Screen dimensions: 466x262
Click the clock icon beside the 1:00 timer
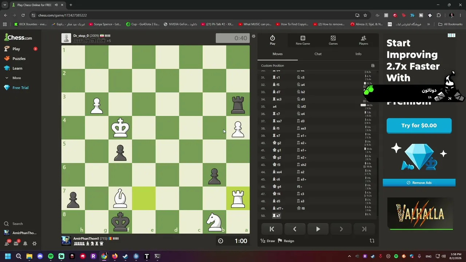[x=220, y=241]
